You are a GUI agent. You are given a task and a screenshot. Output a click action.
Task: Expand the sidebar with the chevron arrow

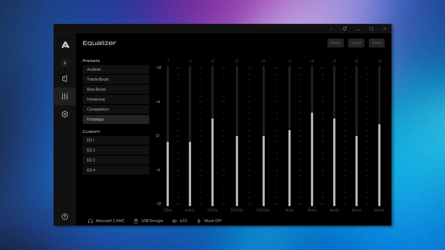coord(65,63)
